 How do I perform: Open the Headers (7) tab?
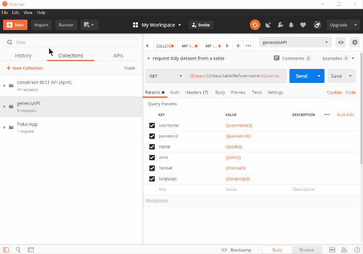[x=197, y=92]
